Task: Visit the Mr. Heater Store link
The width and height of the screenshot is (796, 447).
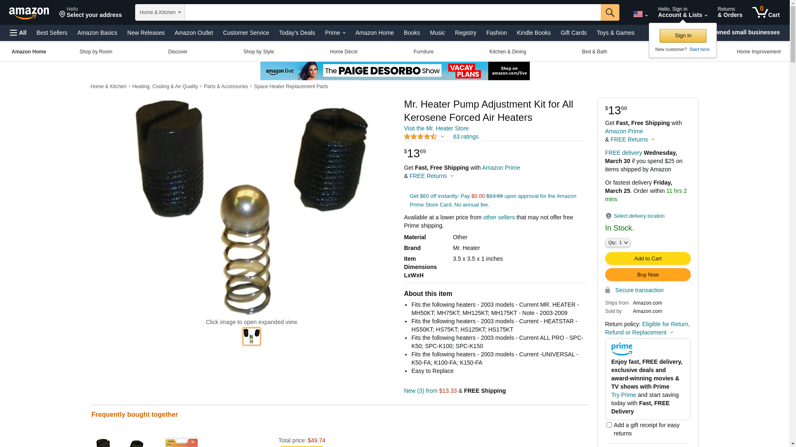Action: [x=436, y=128]
